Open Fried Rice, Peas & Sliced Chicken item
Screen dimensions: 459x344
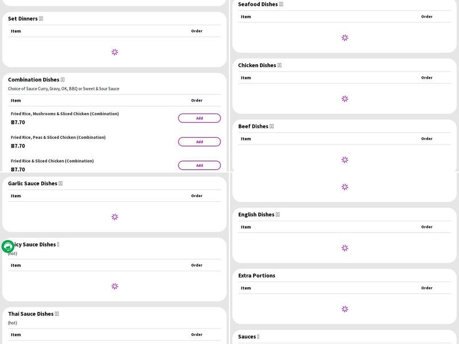(58, 137)
